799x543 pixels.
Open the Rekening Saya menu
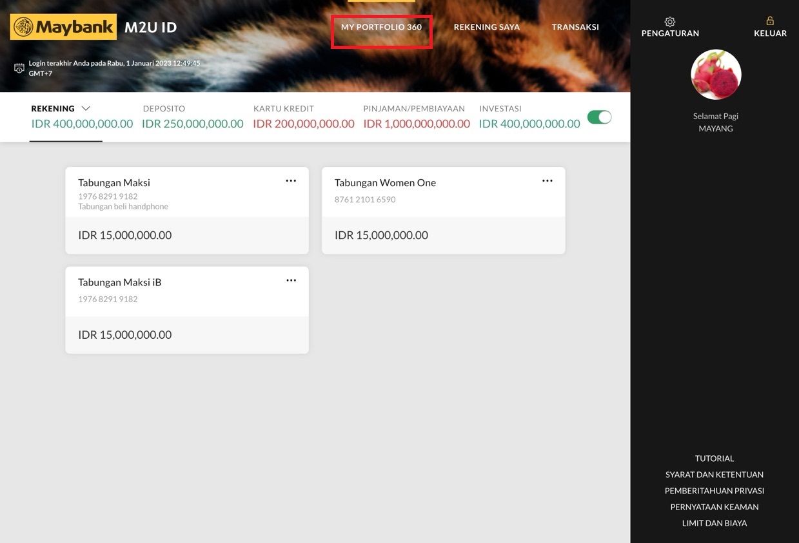pyautogui.click(x=486, y=27)
